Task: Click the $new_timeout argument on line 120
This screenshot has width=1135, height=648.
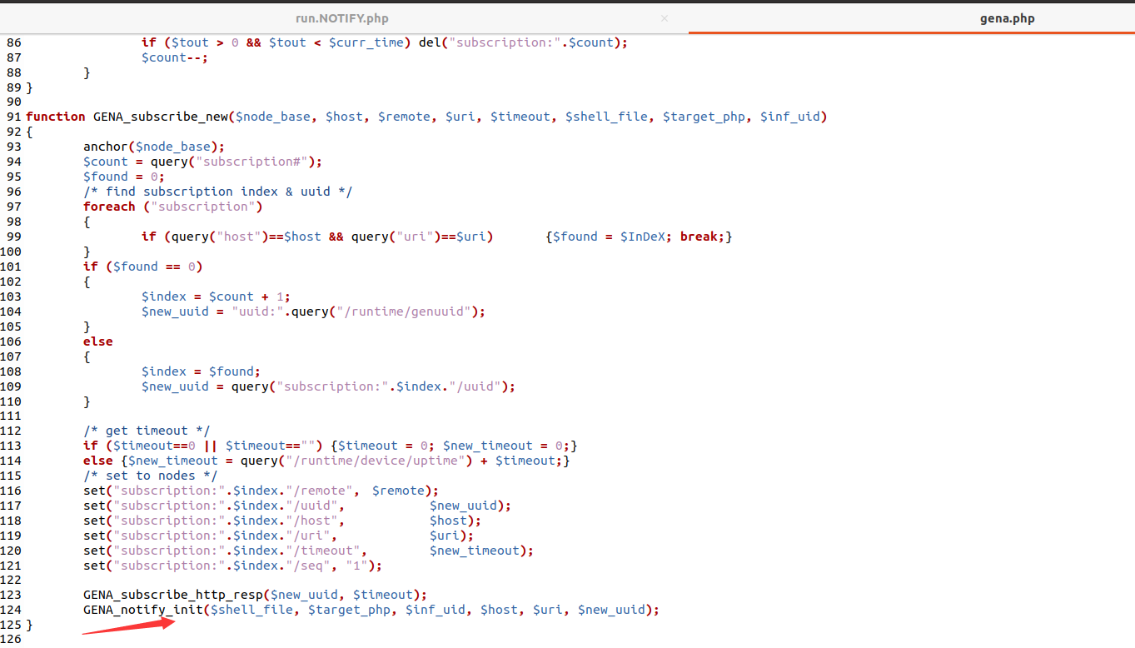Action: point(475,551)
